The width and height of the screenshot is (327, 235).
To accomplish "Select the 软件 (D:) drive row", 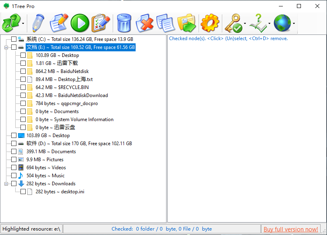I will (x=79, y=144).
